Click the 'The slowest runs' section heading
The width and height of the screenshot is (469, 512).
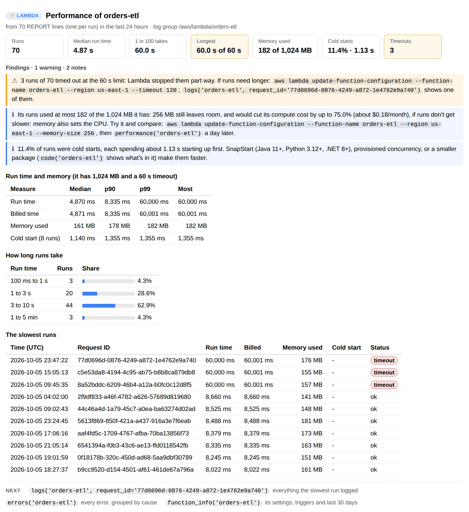[31, 335]
